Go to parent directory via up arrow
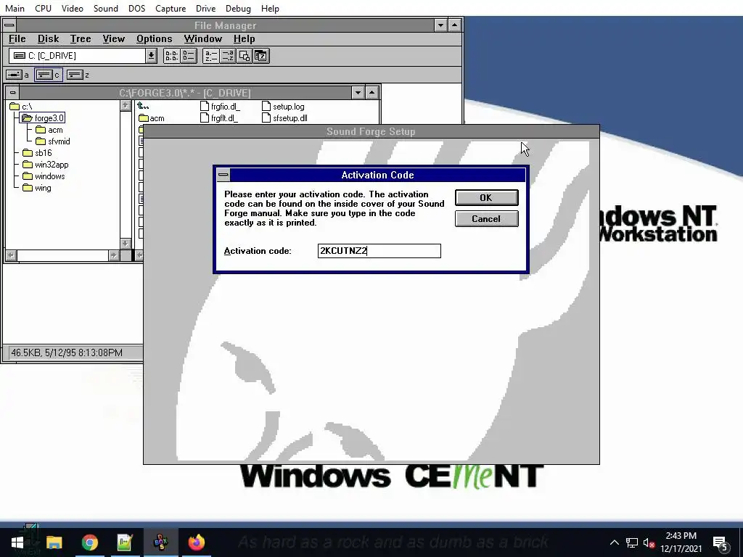 (x=144, y=107)
